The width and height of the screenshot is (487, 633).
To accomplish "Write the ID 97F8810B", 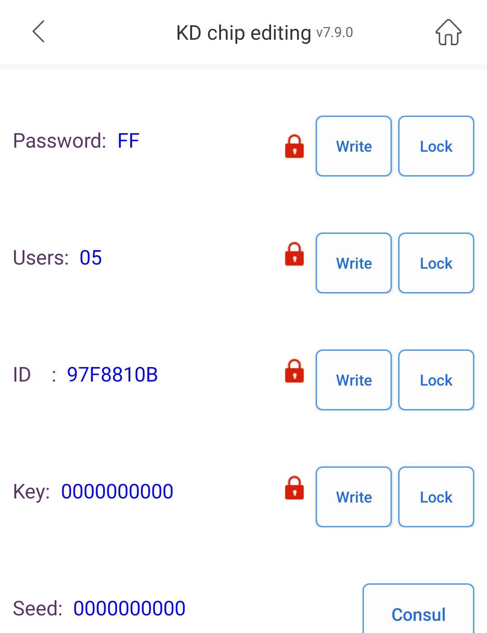I will click(354, 380).
